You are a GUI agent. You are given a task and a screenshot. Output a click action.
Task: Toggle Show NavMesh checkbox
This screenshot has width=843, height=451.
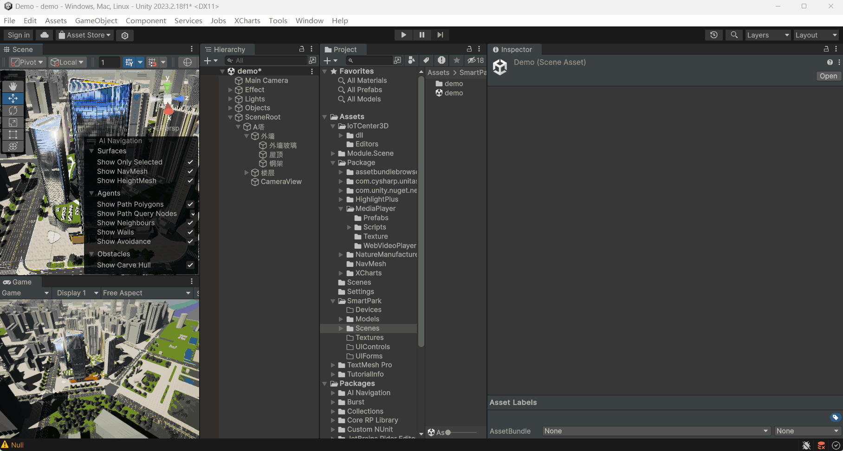pos(190,171)
